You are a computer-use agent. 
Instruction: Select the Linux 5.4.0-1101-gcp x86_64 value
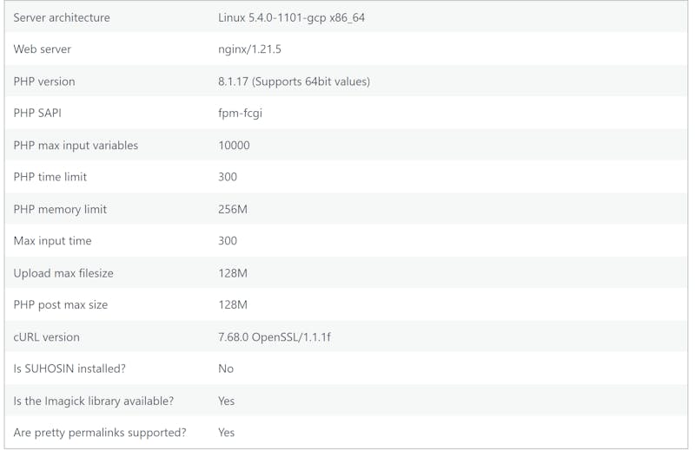(x=291, y=17)
